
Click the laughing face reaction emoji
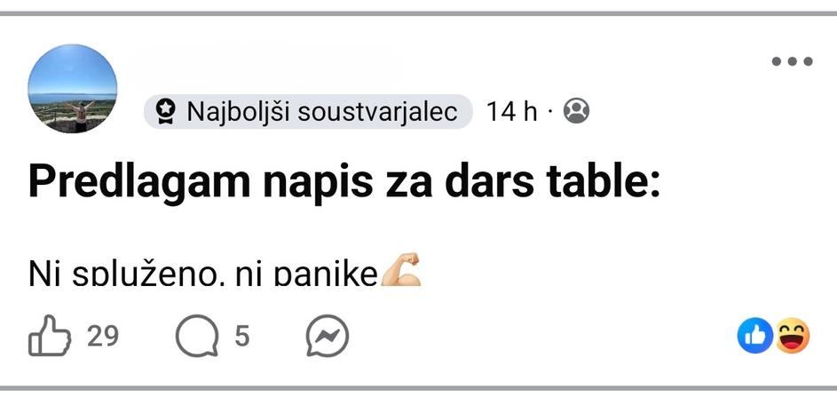point(792,336)
